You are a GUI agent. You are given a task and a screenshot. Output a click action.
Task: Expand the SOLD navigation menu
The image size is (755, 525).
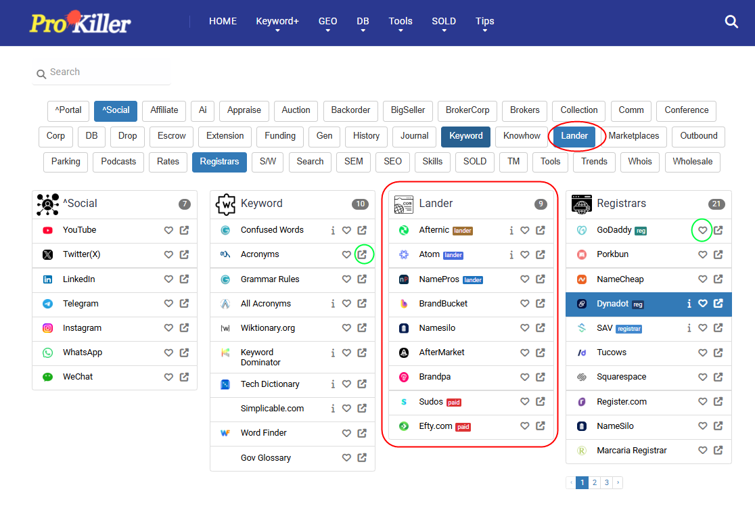point(444,22)
